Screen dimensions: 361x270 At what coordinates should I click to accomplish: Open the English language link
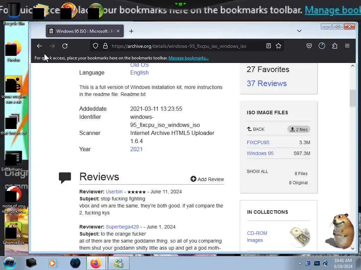click(139, 72)
